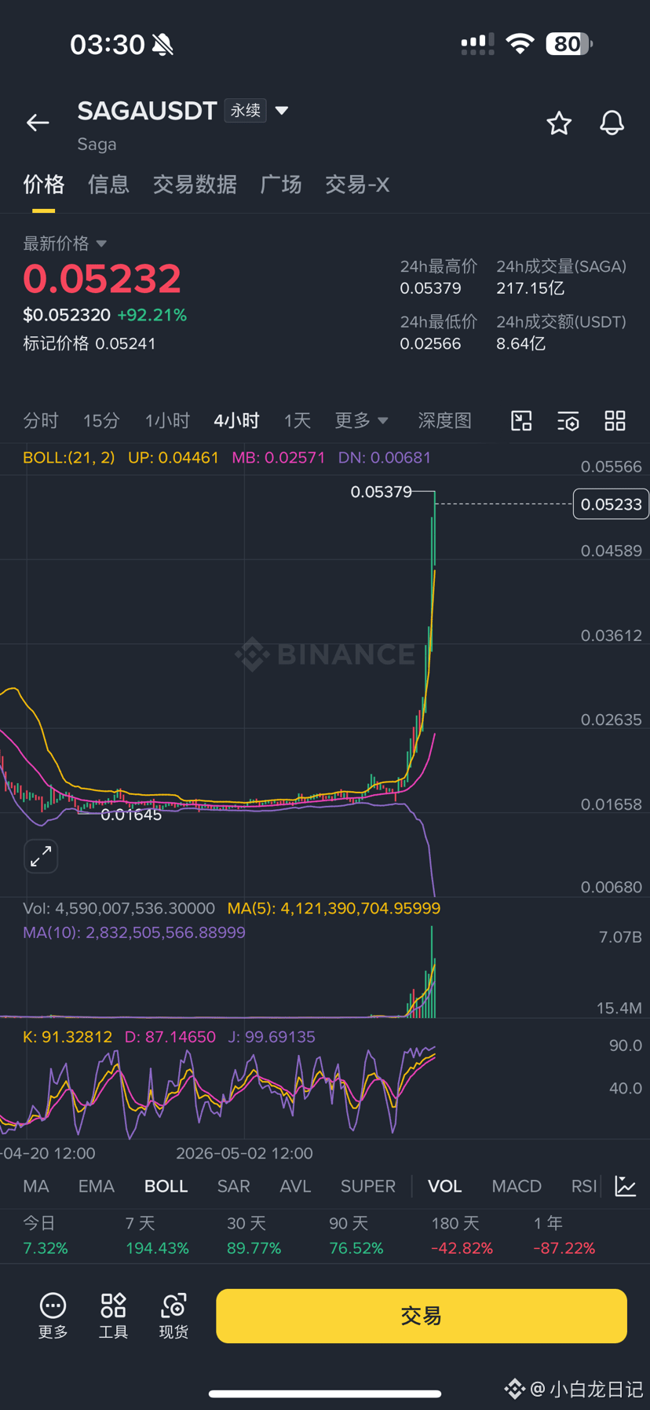Switch to 广场 tab

(x=281, y=185)
